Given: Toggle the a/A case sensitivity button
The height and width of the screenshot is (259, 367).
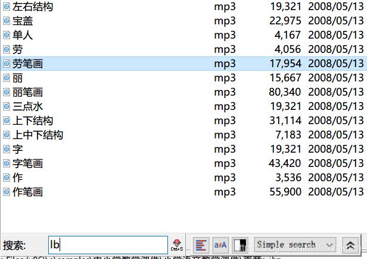Looking at the screenshot, I should [220, 245].
